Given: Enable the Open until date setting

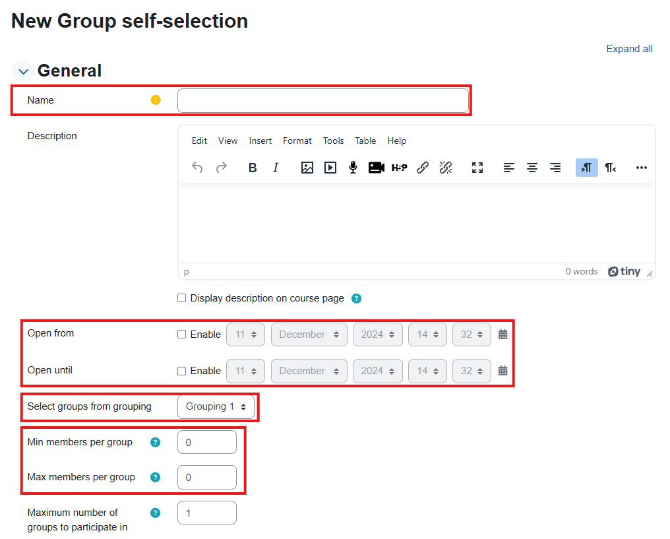Looking at the screenshot, I should [x=181, y=371].
